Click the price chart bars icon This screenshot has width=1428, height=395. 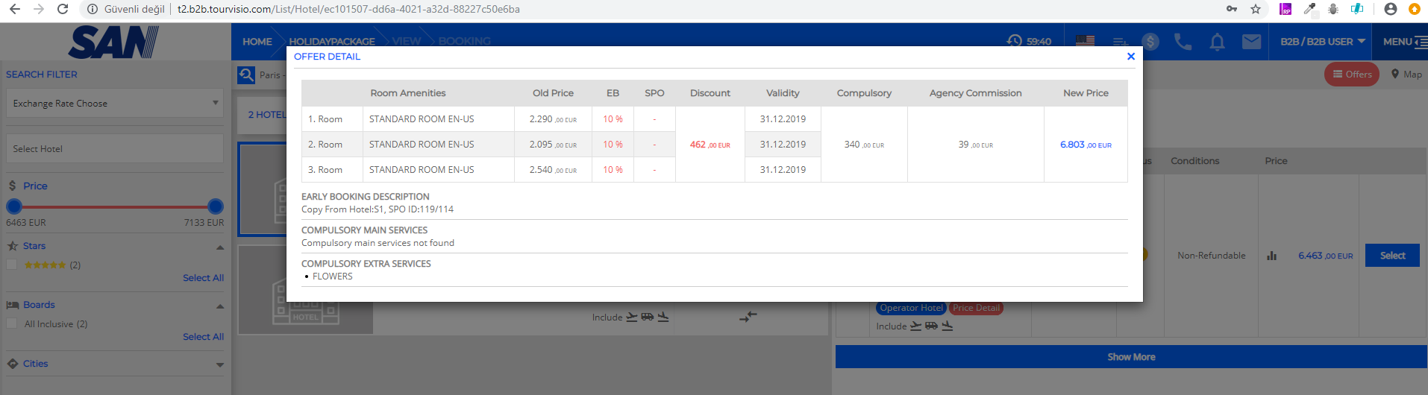click(x=1271, y=256)
